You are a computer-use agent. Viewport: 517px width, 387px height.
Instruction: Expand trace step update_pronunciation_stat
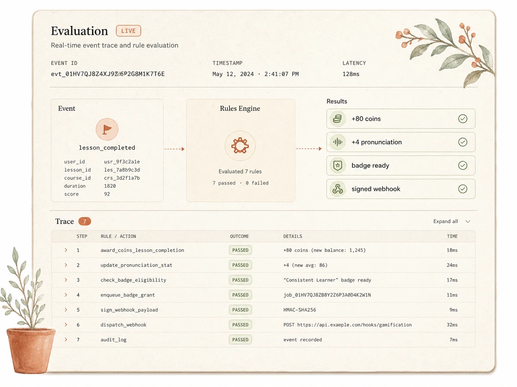[x=66, y=265]
